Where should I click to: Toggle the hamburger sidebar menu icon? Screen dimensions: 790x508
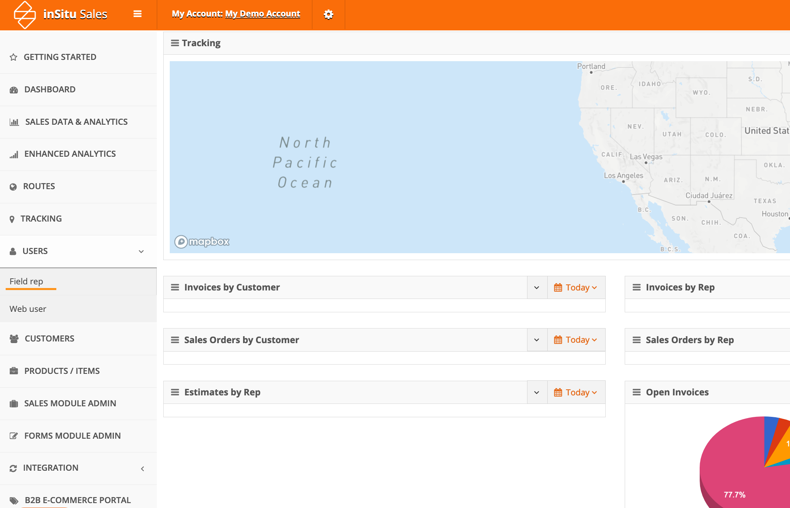tap(137, 14)
